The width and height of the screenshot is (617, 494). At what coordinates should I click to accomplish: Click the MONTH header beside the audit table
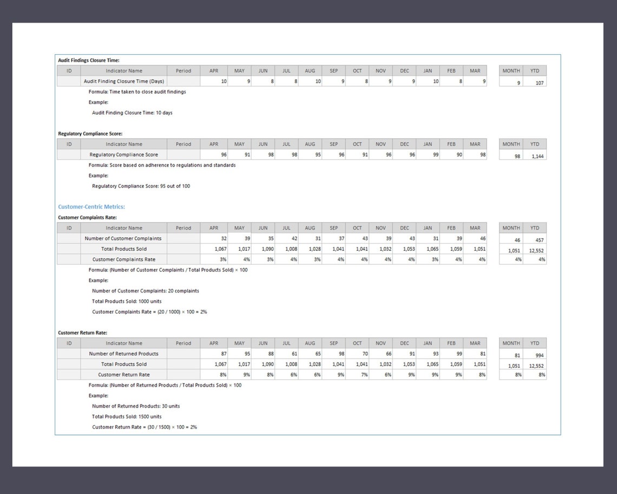[510, 70]
